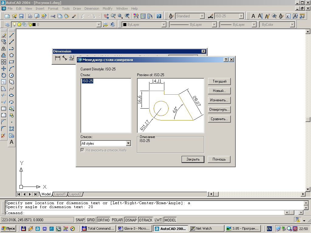
Task: Select the Move tool
Action: coord(4,69)
